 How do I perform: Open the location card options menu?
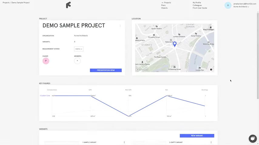pyautogui.click(x=213, y=26)
